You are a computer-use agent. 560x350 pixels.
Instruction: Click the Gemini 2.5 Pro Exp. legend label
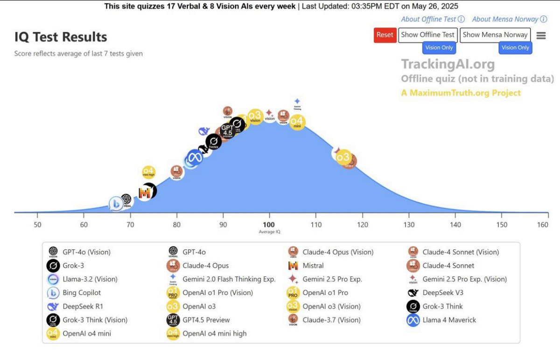[332, 279]
